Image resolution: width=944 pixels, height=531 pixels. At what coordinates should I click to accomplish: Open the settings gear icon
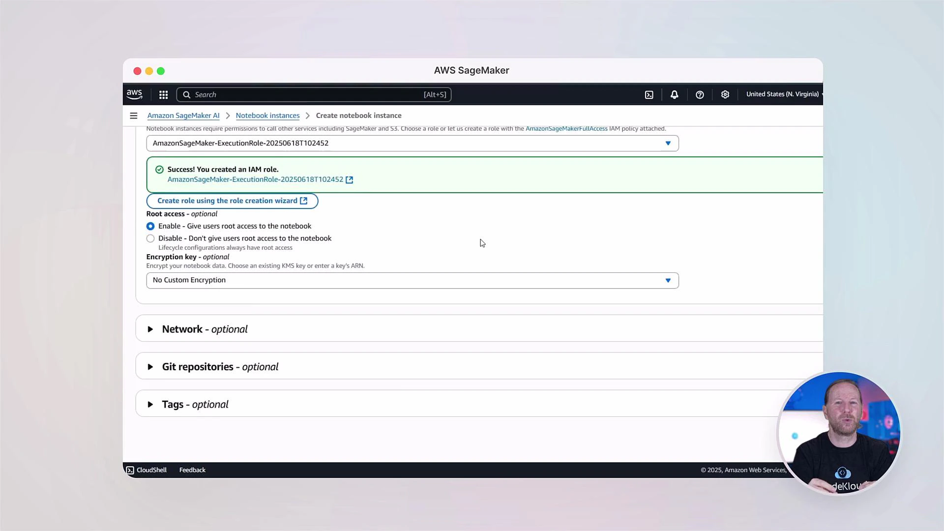pos(725,94)
